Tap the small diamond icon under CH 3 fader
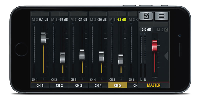200x100 pixels. (x=82, y=79)
